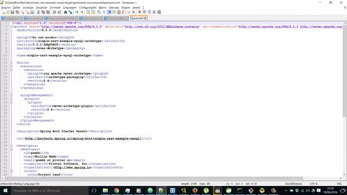Collapse the build tag fold marker
This screenshot has height=195, width=347.
(11, 63)
